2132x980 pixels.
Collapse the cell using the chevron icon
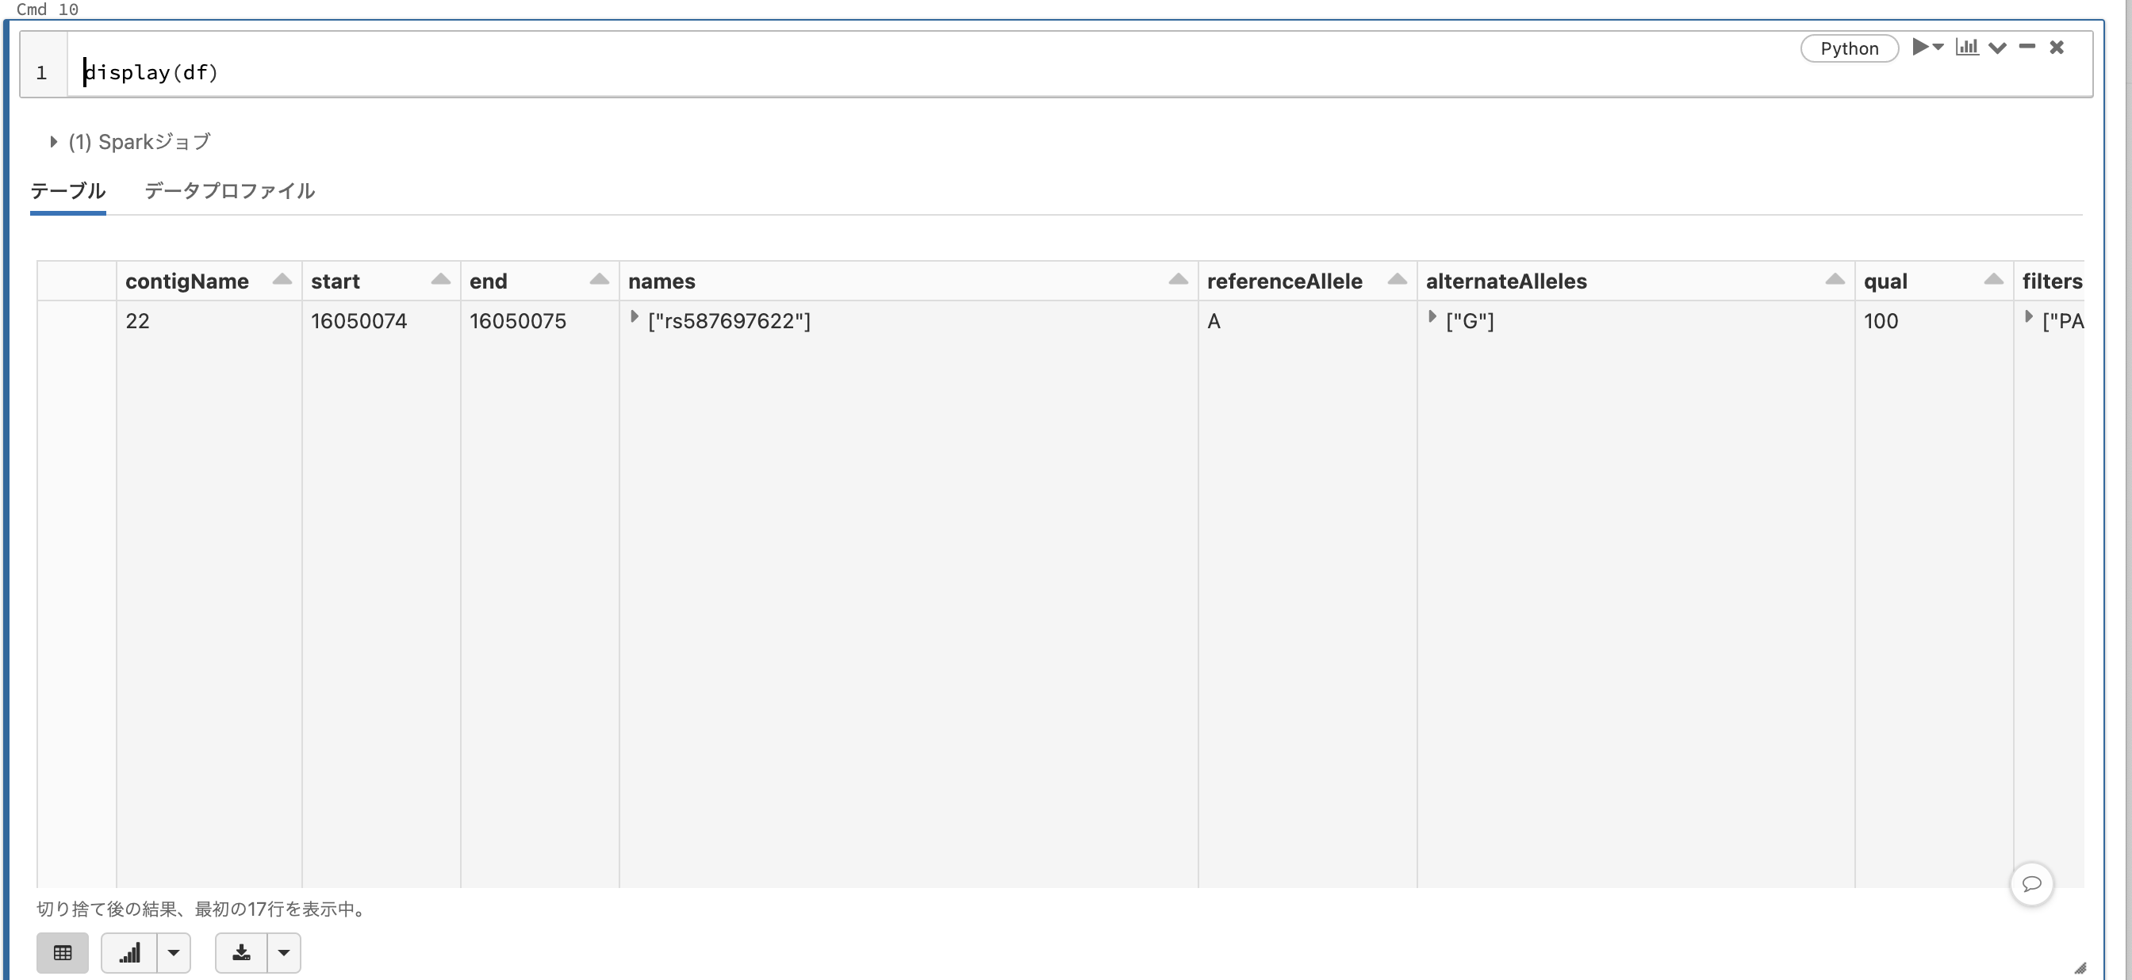click(1998, 48)
